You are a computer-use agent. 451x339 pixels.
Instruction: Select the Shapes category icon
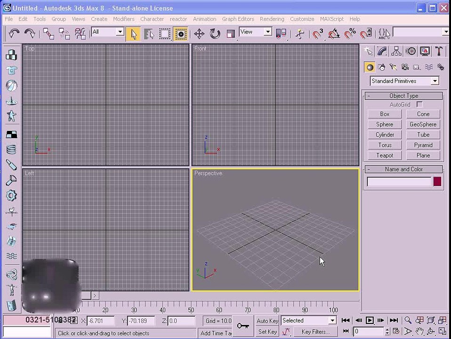[382, 67]
